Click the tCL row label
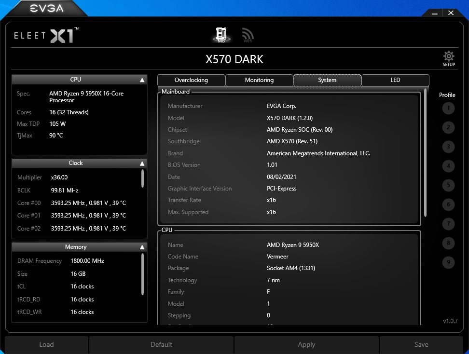 [22, 286]
